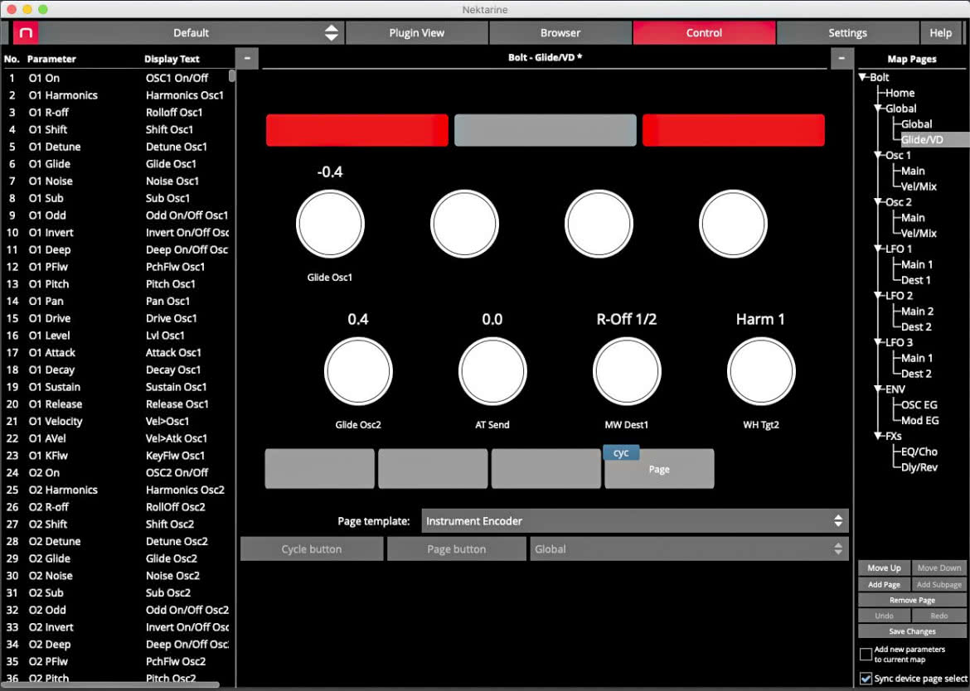
Task: Collapse the Osc 1 tree group
Action: (878, 155)
